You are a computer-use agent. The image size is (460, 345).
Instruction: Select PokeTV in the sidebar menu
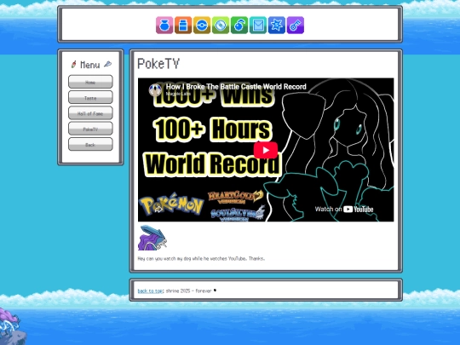pos(90,129)
